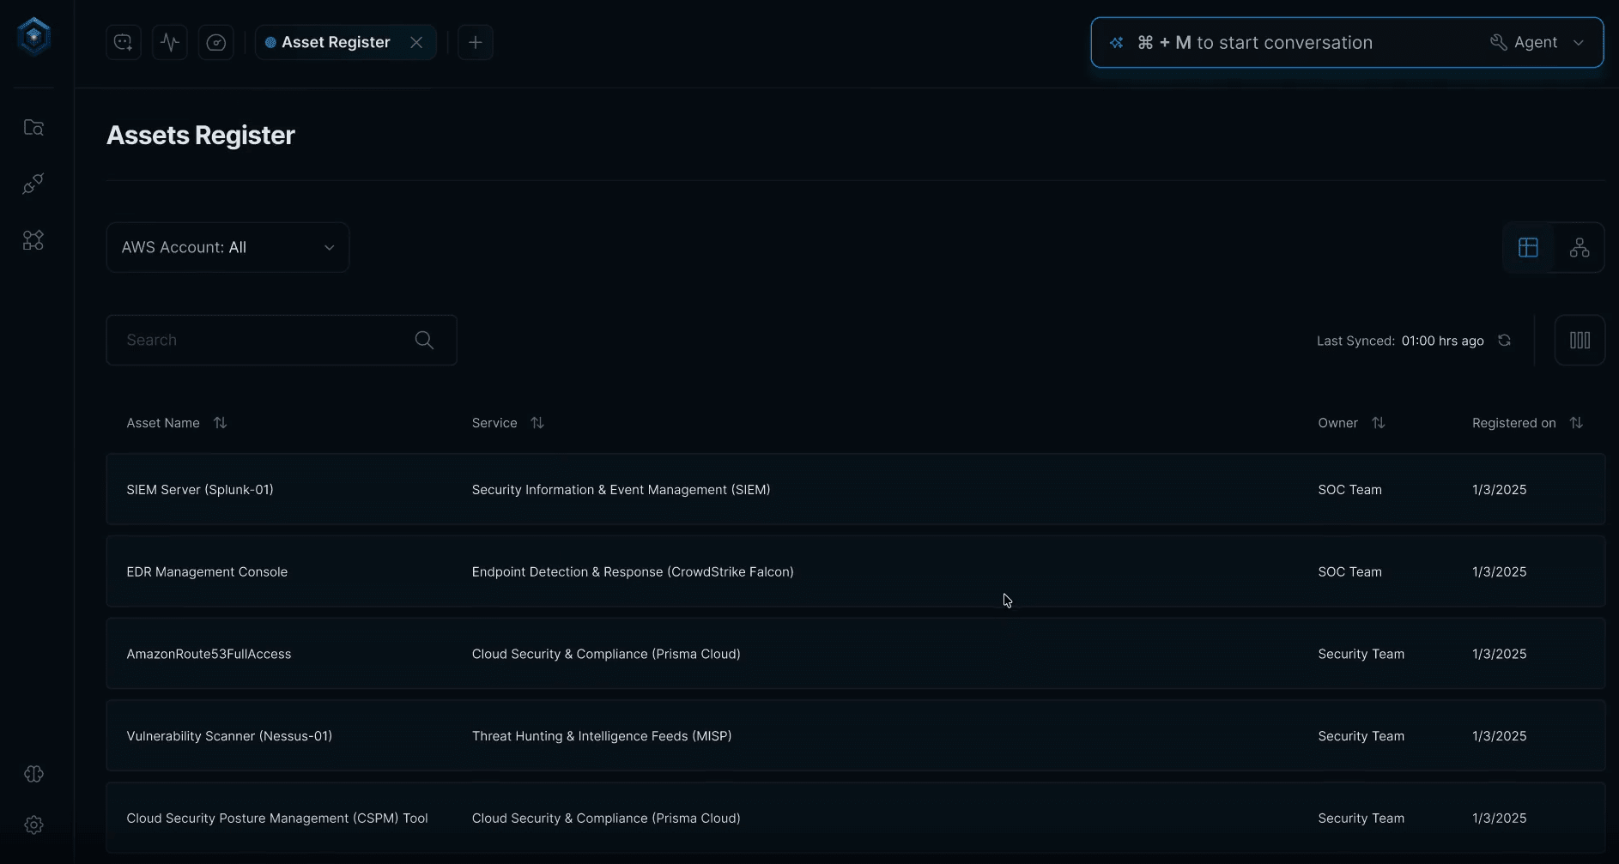Click the folder search icon in sidebar
Screen dimensions: 1619x864
33,128
